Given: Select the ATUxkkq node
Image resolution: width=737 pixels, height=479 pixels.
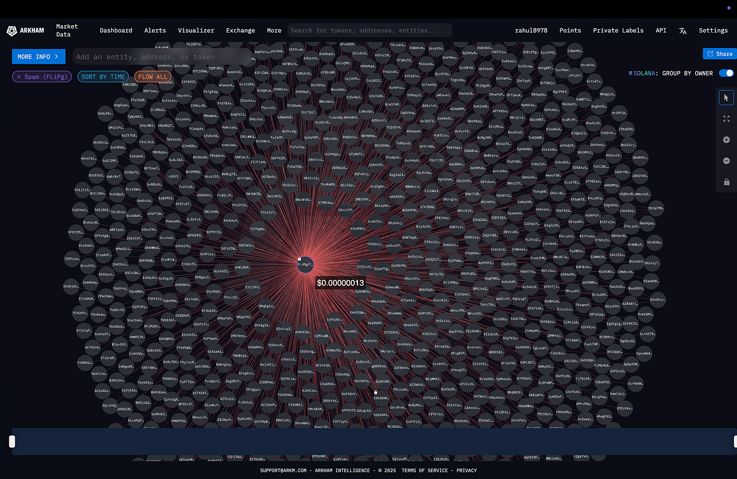Looking at the screenshot, I should 410,300.
